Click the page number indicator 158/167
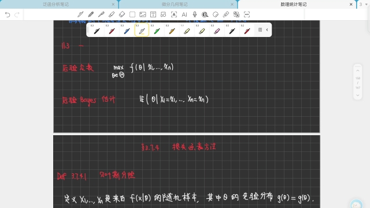This screenshot has width=370, height=208. tap(358, 83)
